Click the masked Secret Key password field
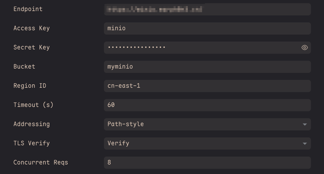Viewport: 324px width, 174px height. [x=200, y=48]
